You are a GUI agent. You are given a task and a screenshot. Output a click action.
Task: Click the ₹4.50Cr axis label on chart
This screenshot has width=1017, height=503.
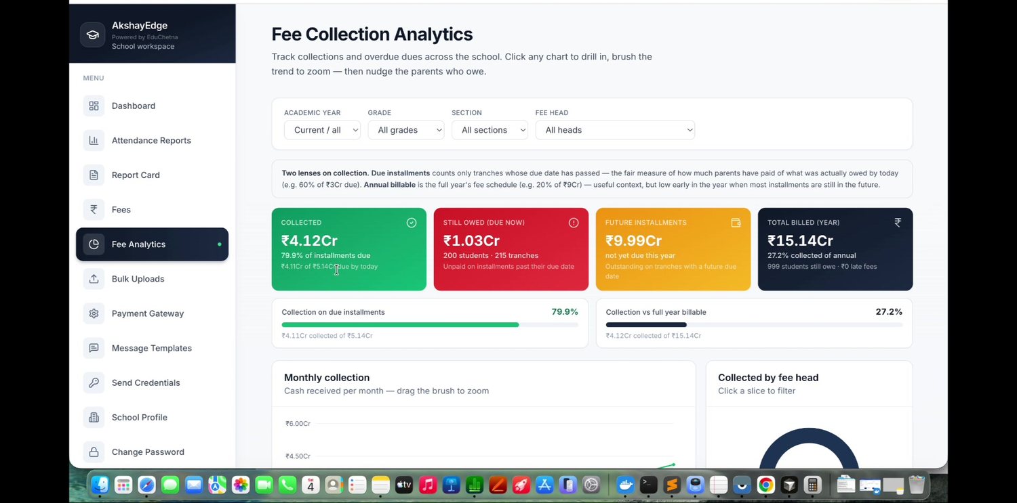tap(298, 456)
